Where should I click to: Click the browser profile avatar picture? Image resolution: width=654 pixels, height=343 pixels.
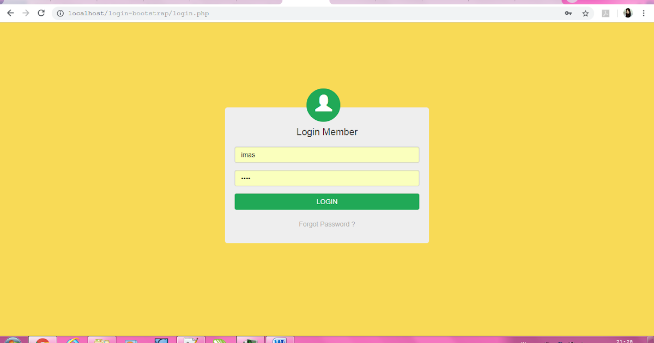(627, 13)
